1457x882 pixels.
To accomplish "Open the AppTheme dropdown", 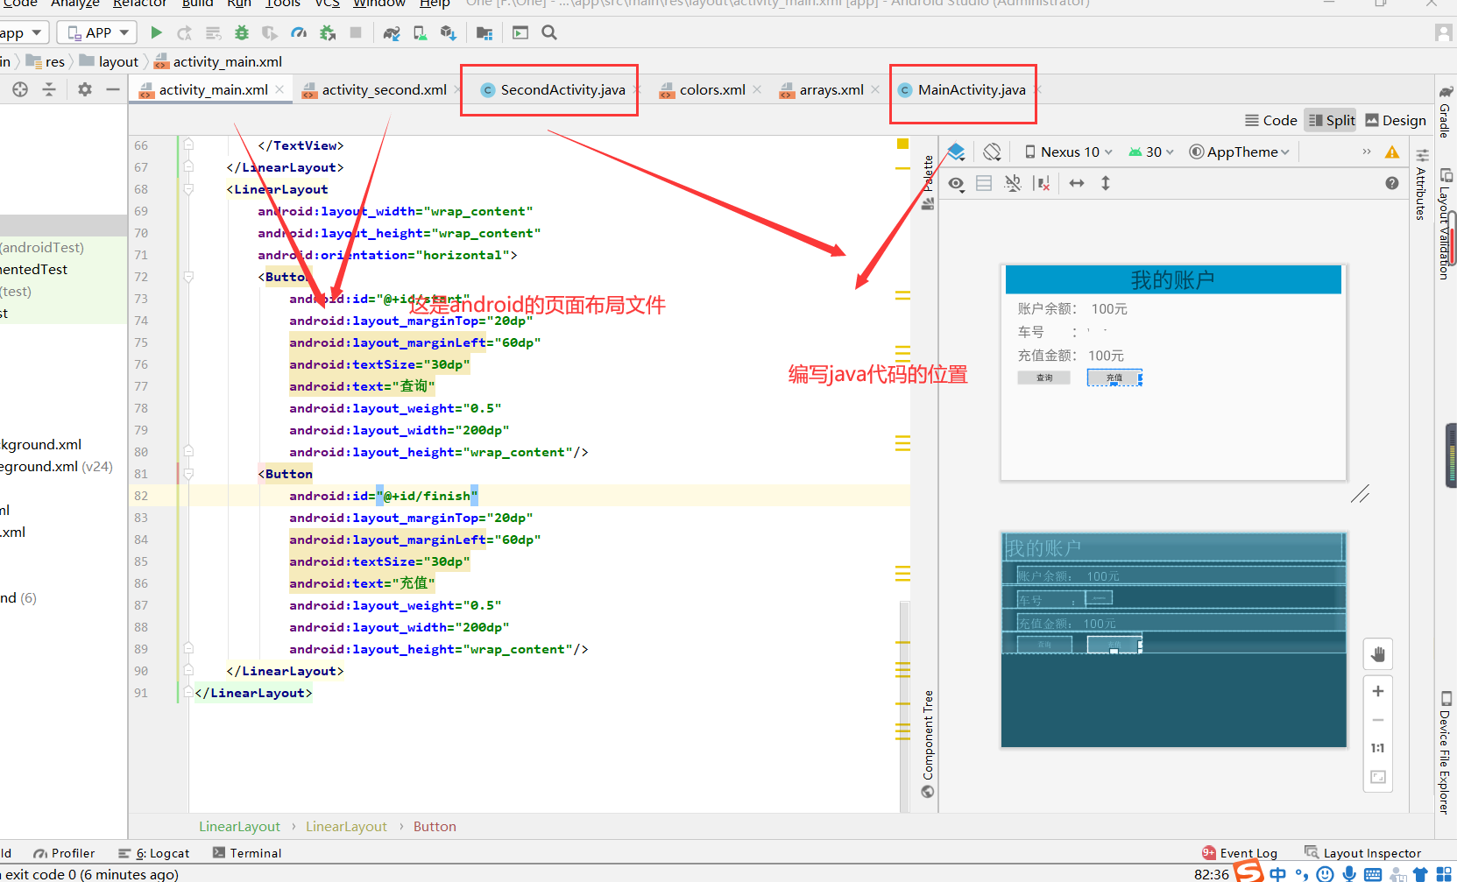I will point(1240,152).
